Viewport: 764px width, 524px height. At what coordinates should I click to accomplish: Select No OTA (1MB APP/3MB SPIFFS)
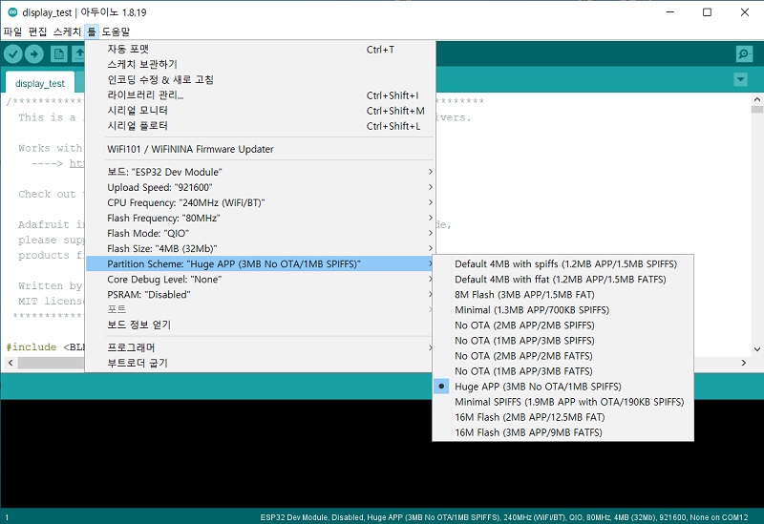click(562, 341)
